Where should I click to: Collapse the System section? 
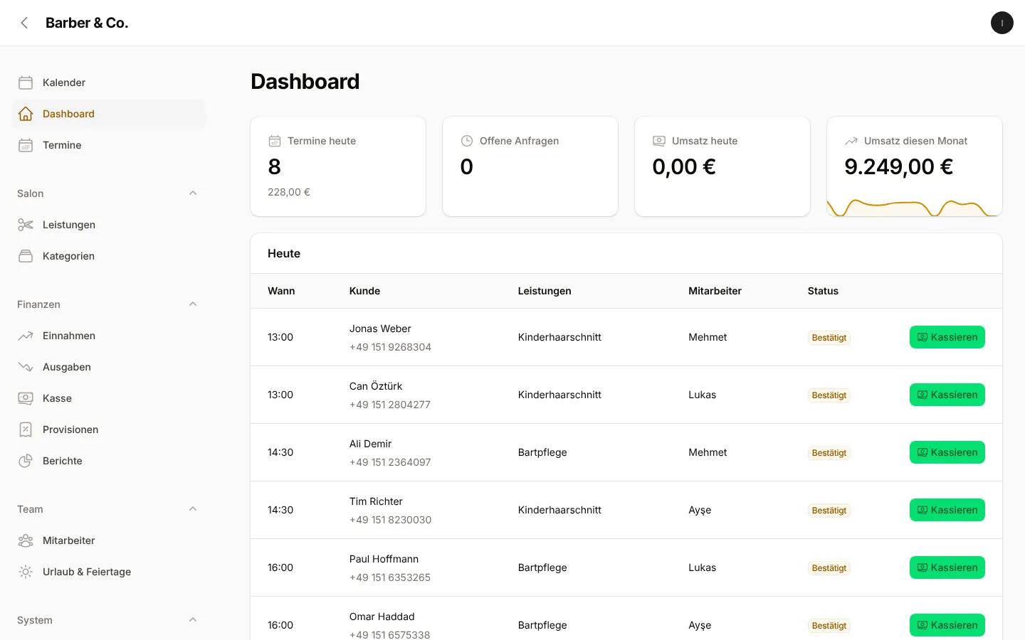point(193,620)
